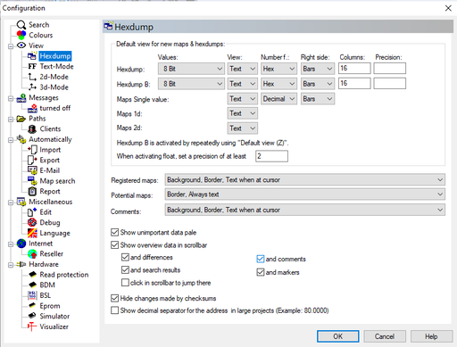The image size is (457, 347).
Task: Close the Configuration dialog
Action: [448, 8]
